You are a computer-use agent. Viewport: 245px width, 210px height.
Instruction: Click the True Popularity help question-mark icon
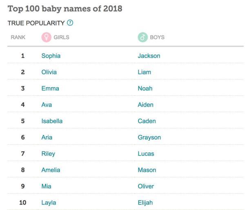tap(70, 23)
